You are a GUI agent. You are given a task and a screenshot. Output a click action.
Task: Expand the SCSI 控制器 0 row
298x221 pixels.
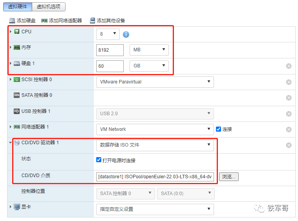pyautogui.click(x=11, y=79)
